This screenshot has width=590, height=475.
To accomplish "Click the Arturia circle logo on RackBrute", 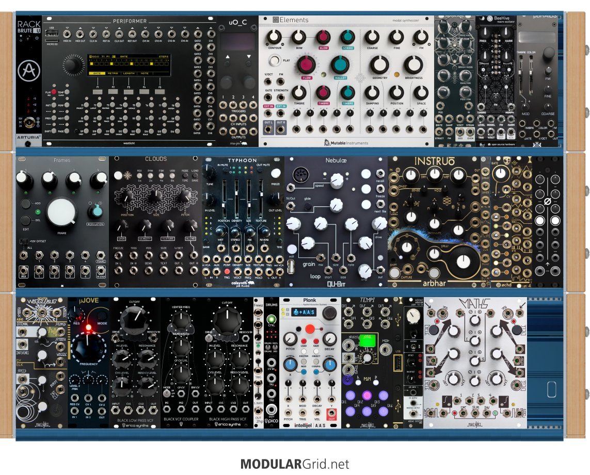I will coord(29,70).
